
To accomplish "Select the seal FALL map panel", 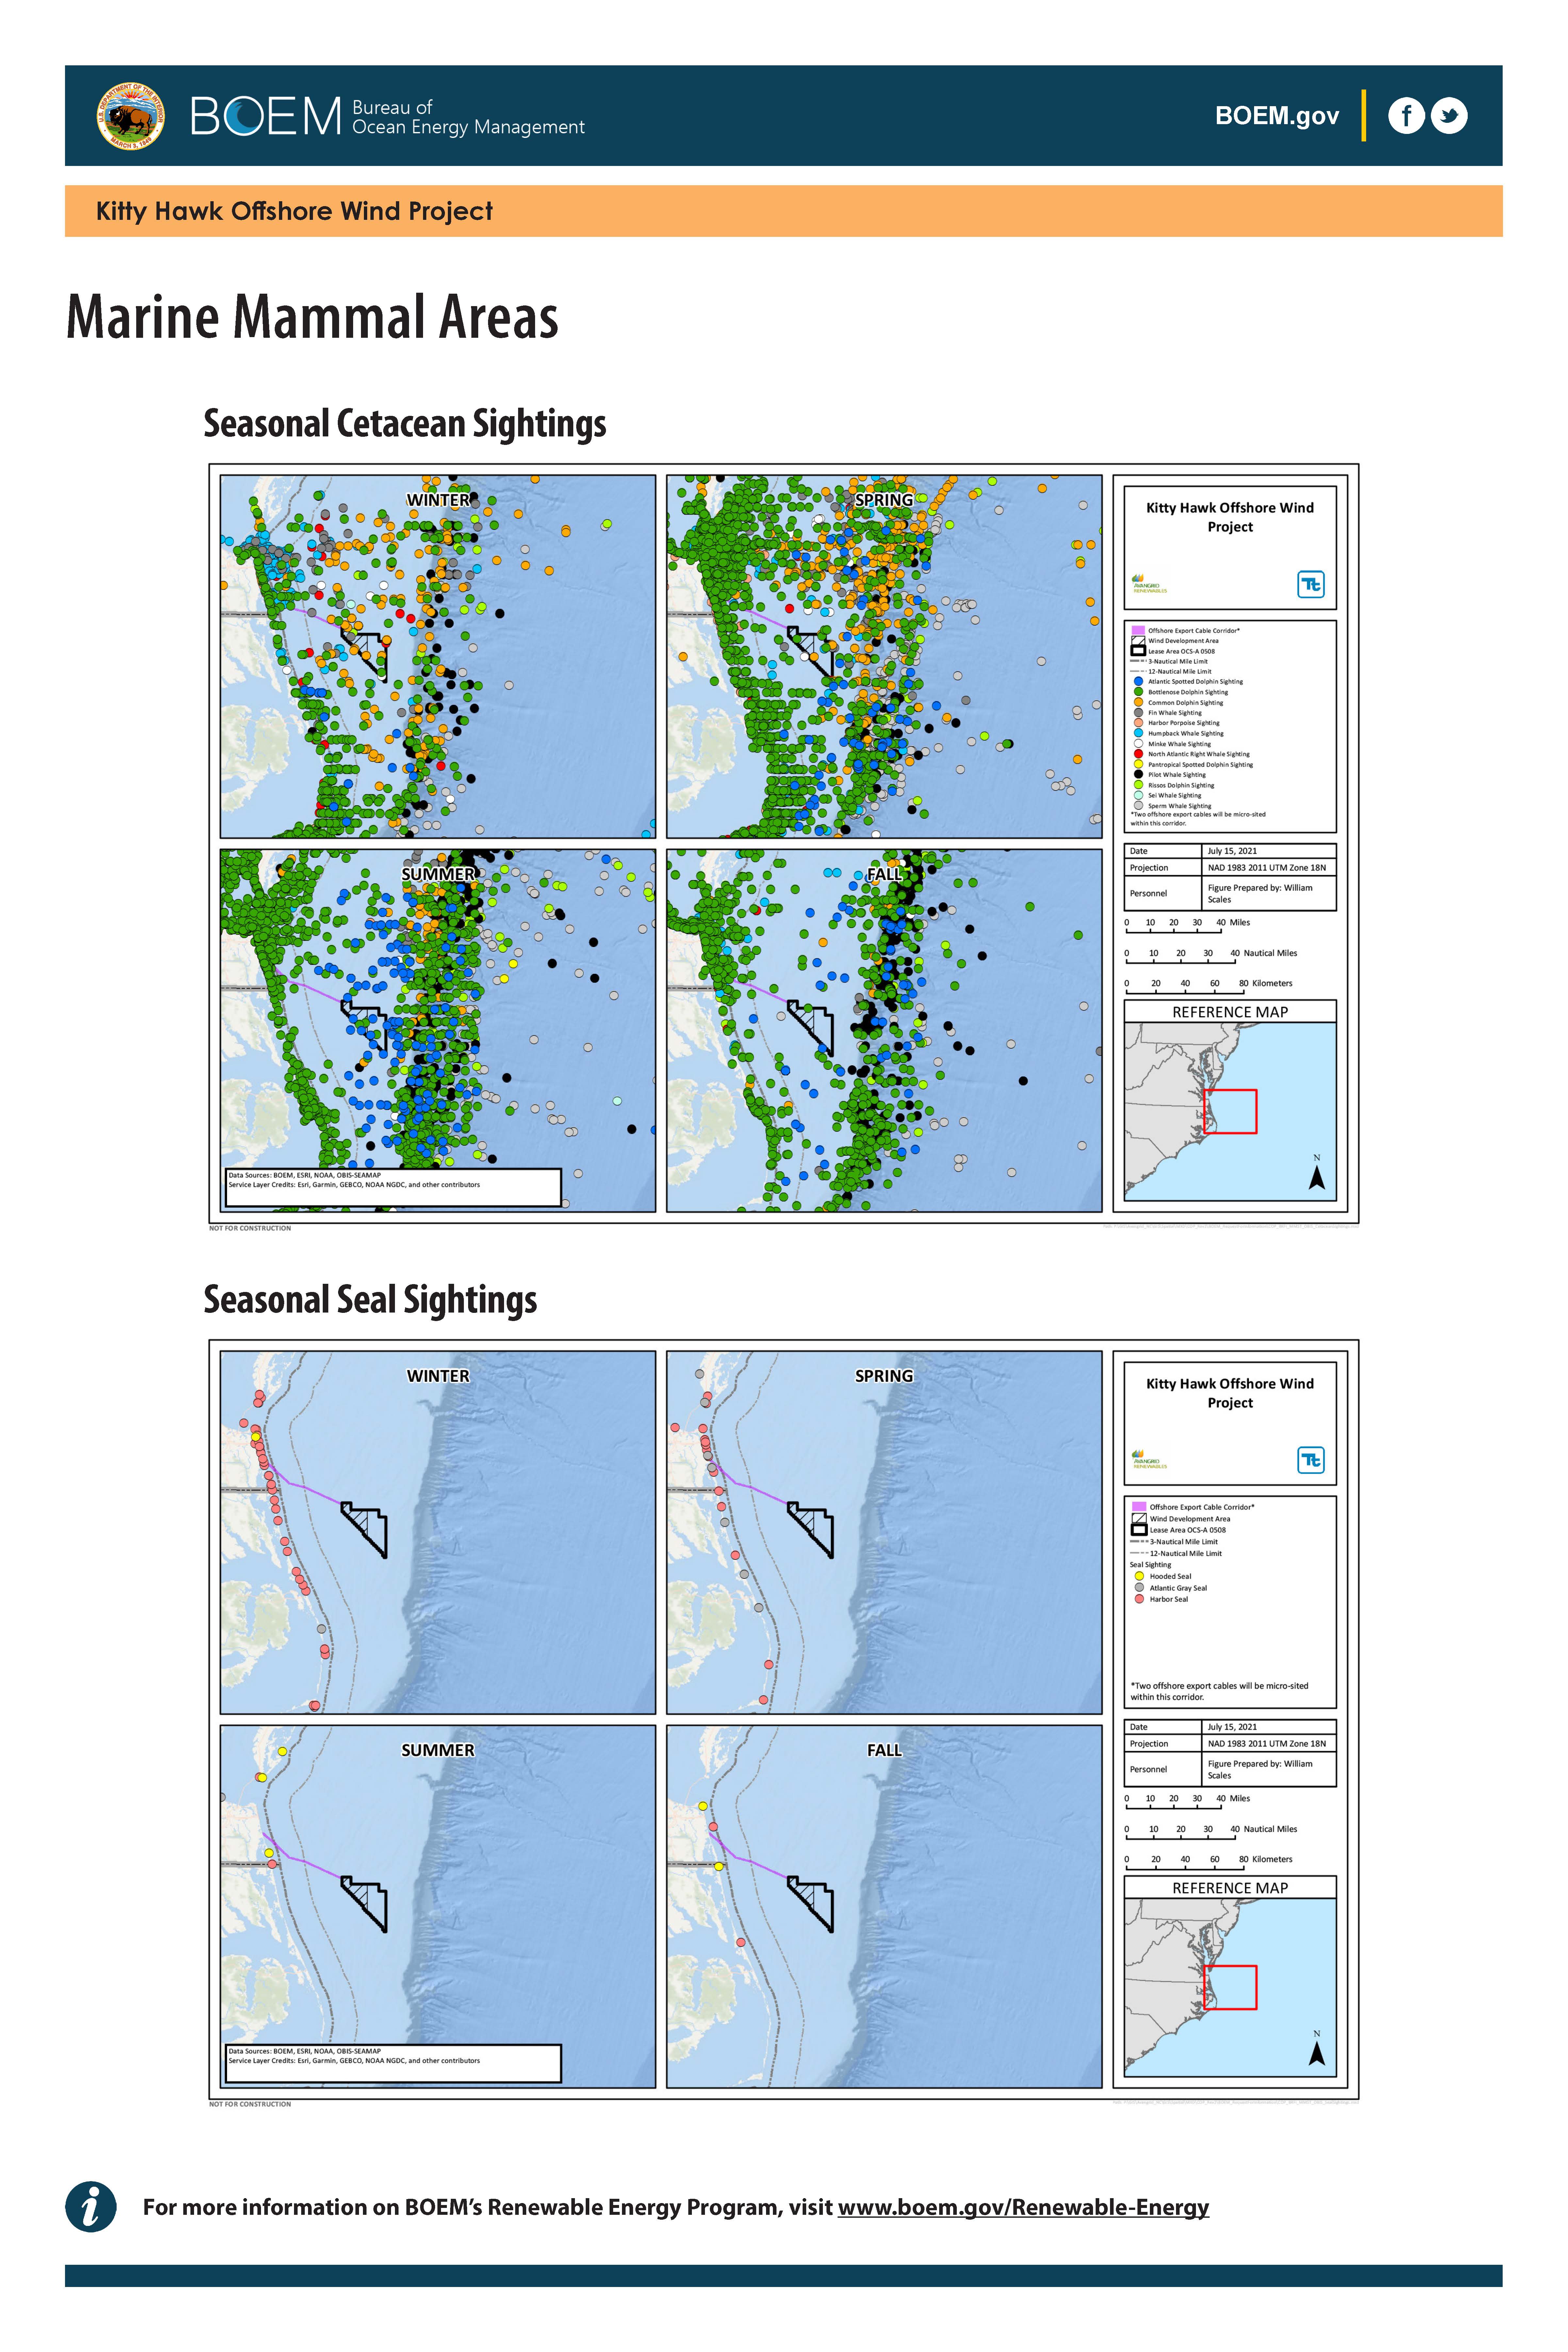I will pos(884,1907).
